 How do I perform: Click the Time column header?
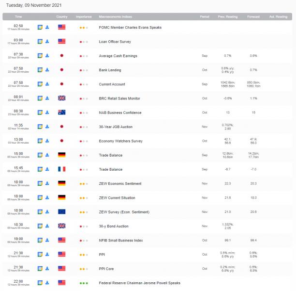click(18, 17)
